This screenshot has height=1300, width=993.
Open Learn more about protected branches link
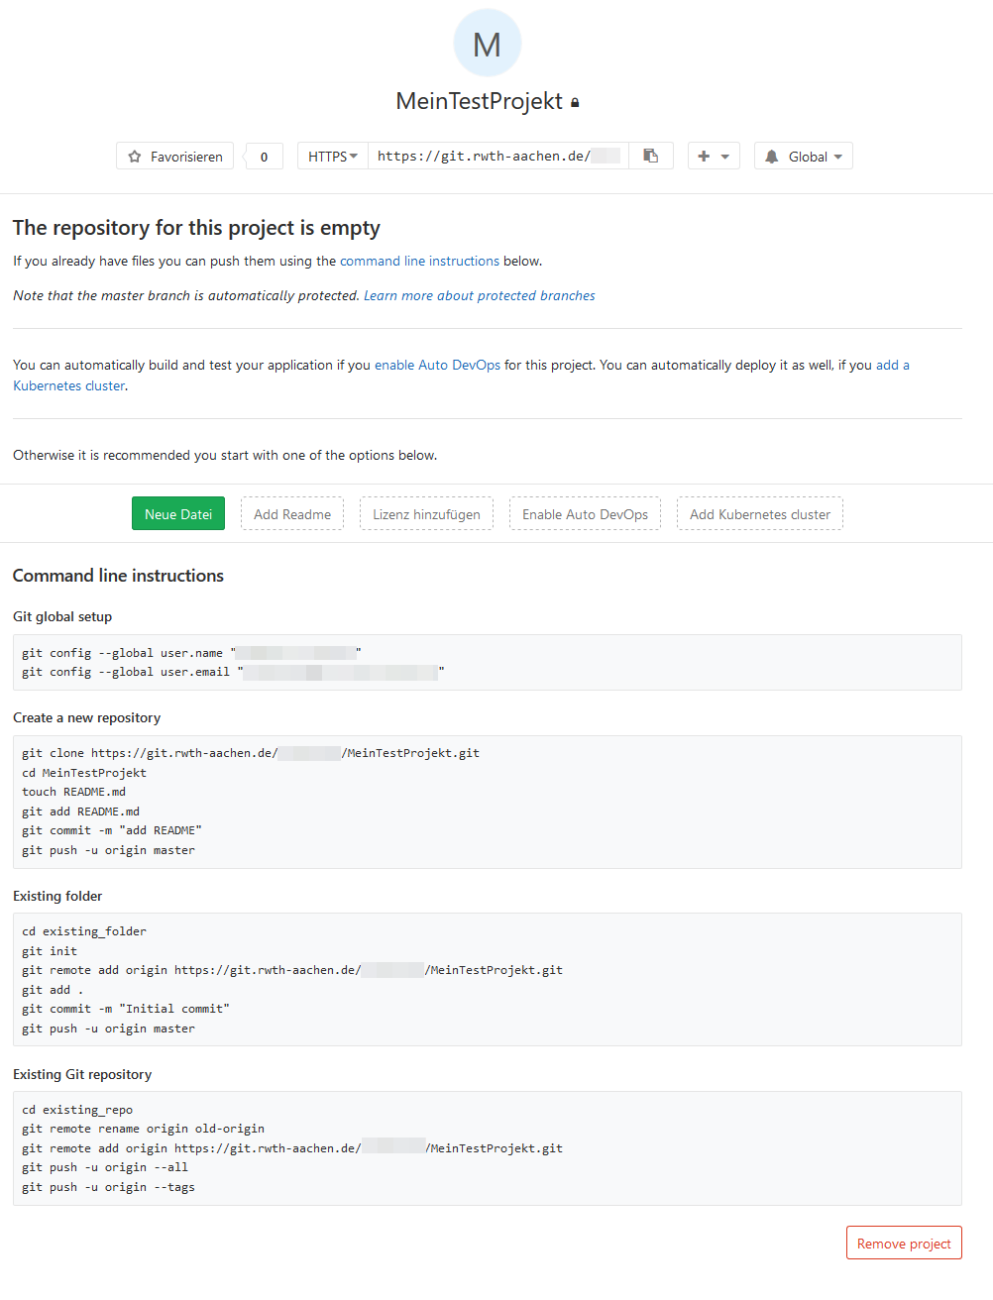[480, 296]
